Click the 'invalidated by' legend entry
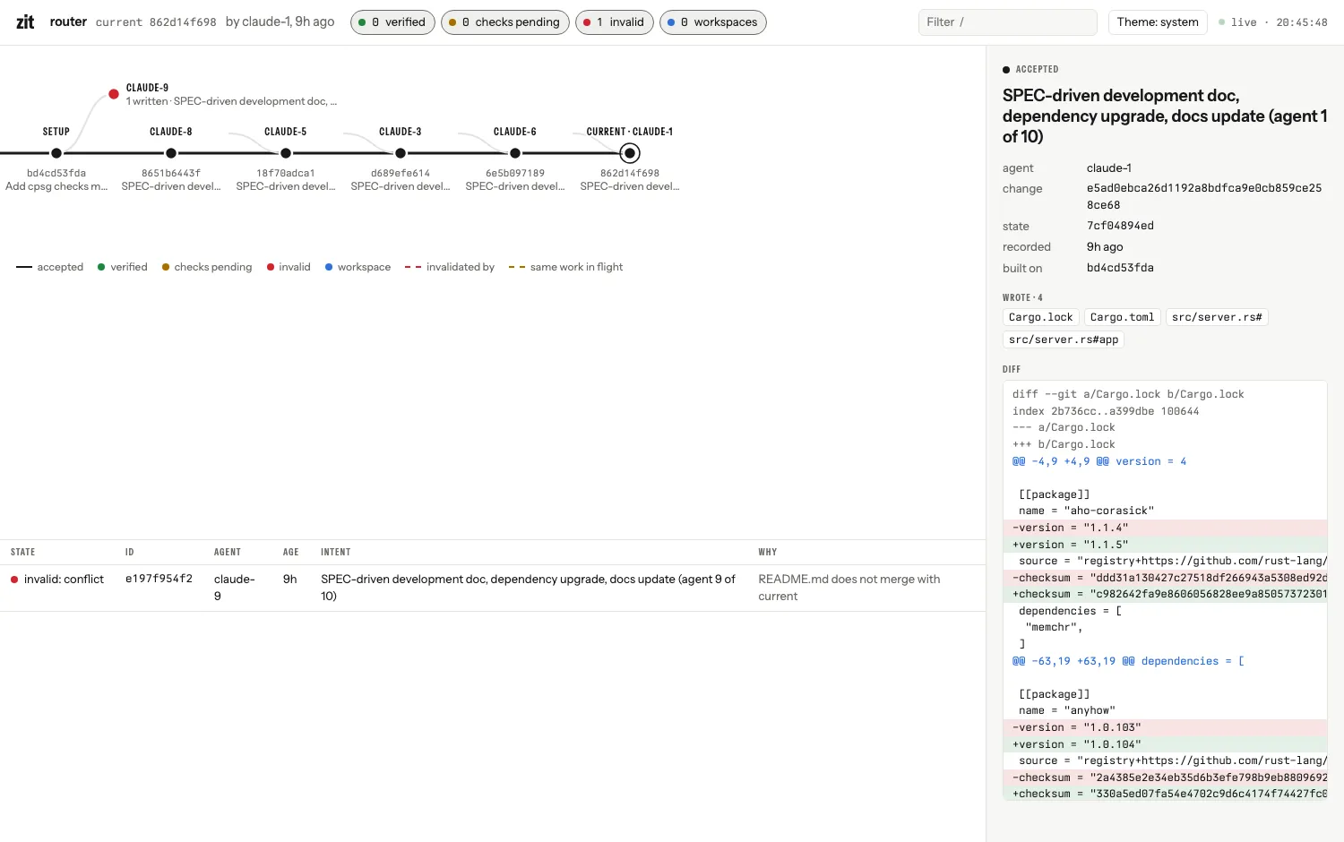The width and height of the screenshot is (1344, 842). (450, 267)
